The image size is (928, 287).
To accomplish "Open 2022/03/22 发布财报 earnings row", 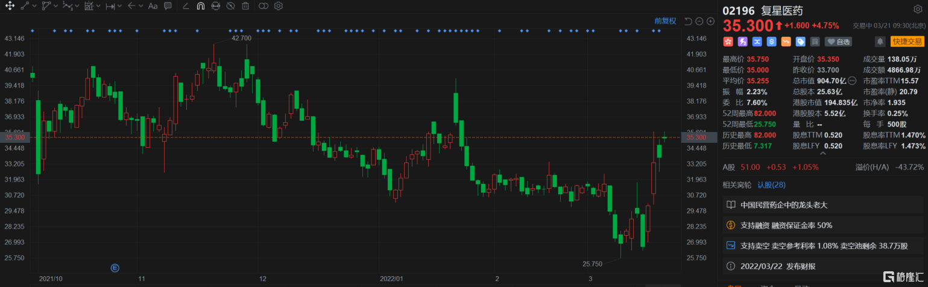I will pos(823,266).
